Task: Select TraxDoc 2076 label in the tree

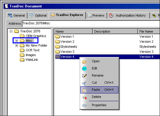Action: tap(30, 31)
